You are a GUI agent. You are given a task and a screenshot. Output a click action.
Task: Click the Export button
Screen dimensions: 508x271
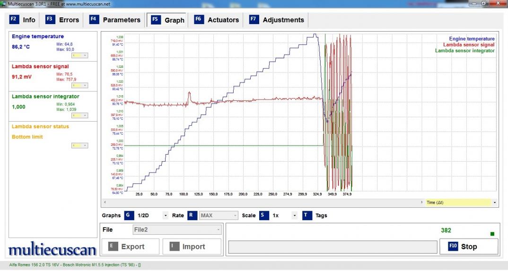tap(131, 246)
